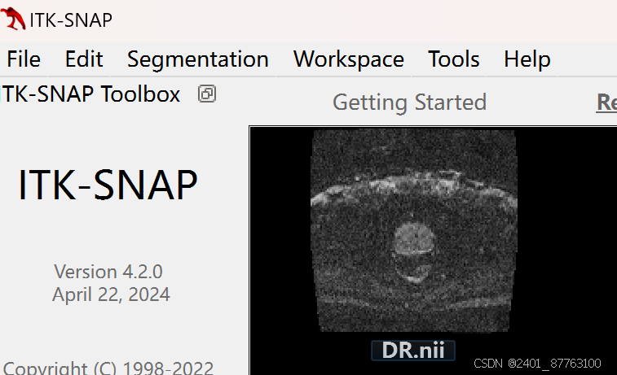Open the Segmentation menu
This screenshot has width=617, height=375.
[x=198, y=59]
